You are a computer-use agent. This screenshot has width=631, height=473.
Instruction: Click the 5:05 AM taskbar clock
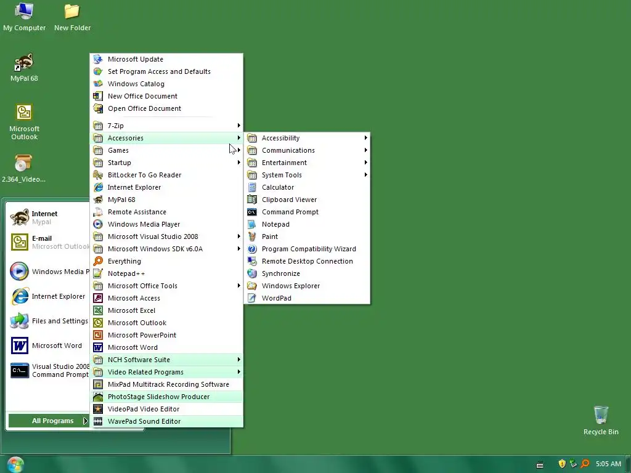(x=608, y=464)
